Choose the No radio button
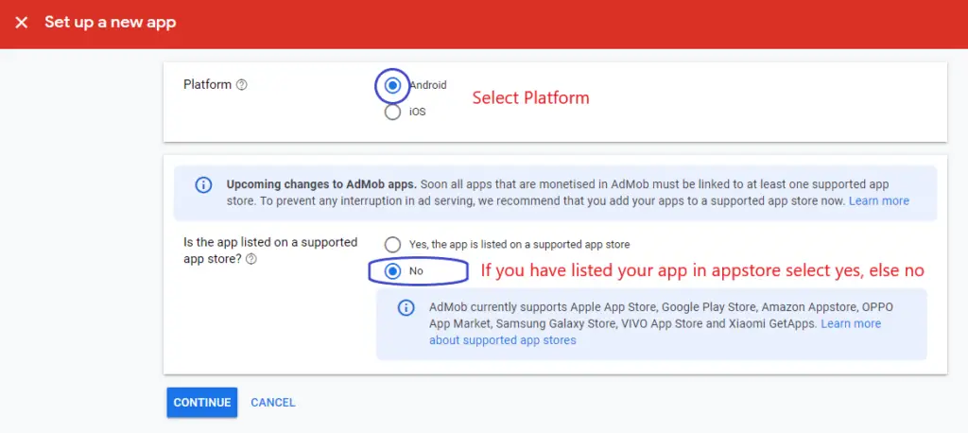The height and width of the screenshot is (433, 968). click(392, 271)
